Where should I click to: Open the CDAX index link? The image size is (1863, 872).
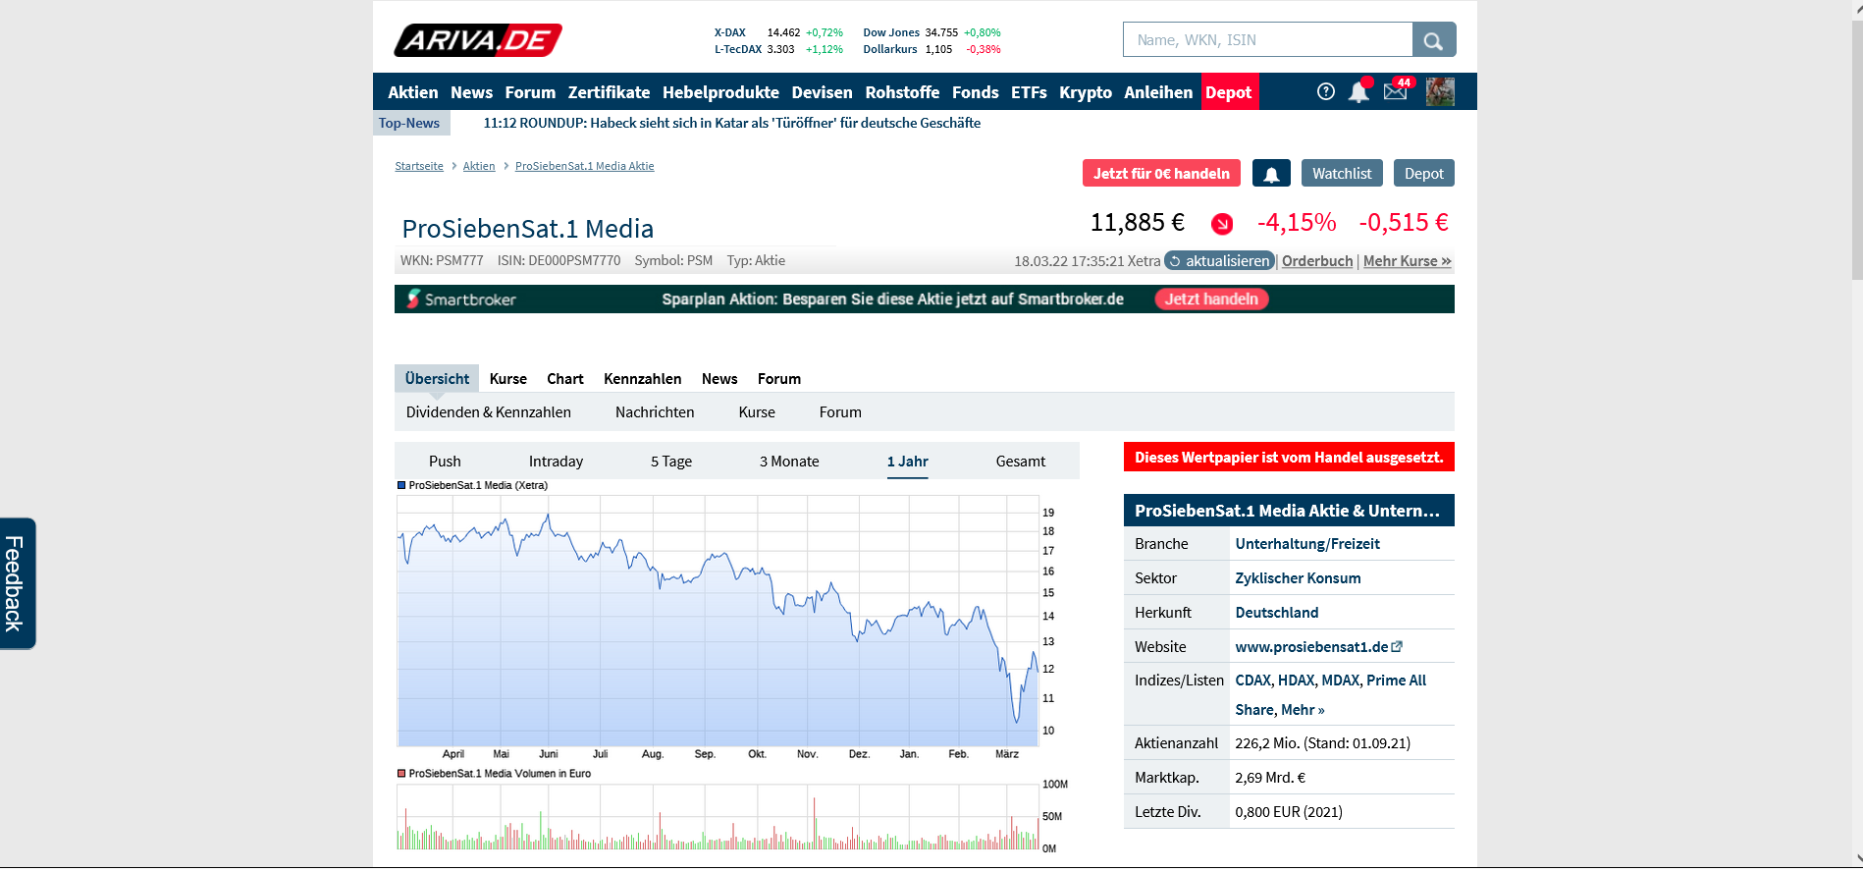[x=1252, y=681]
